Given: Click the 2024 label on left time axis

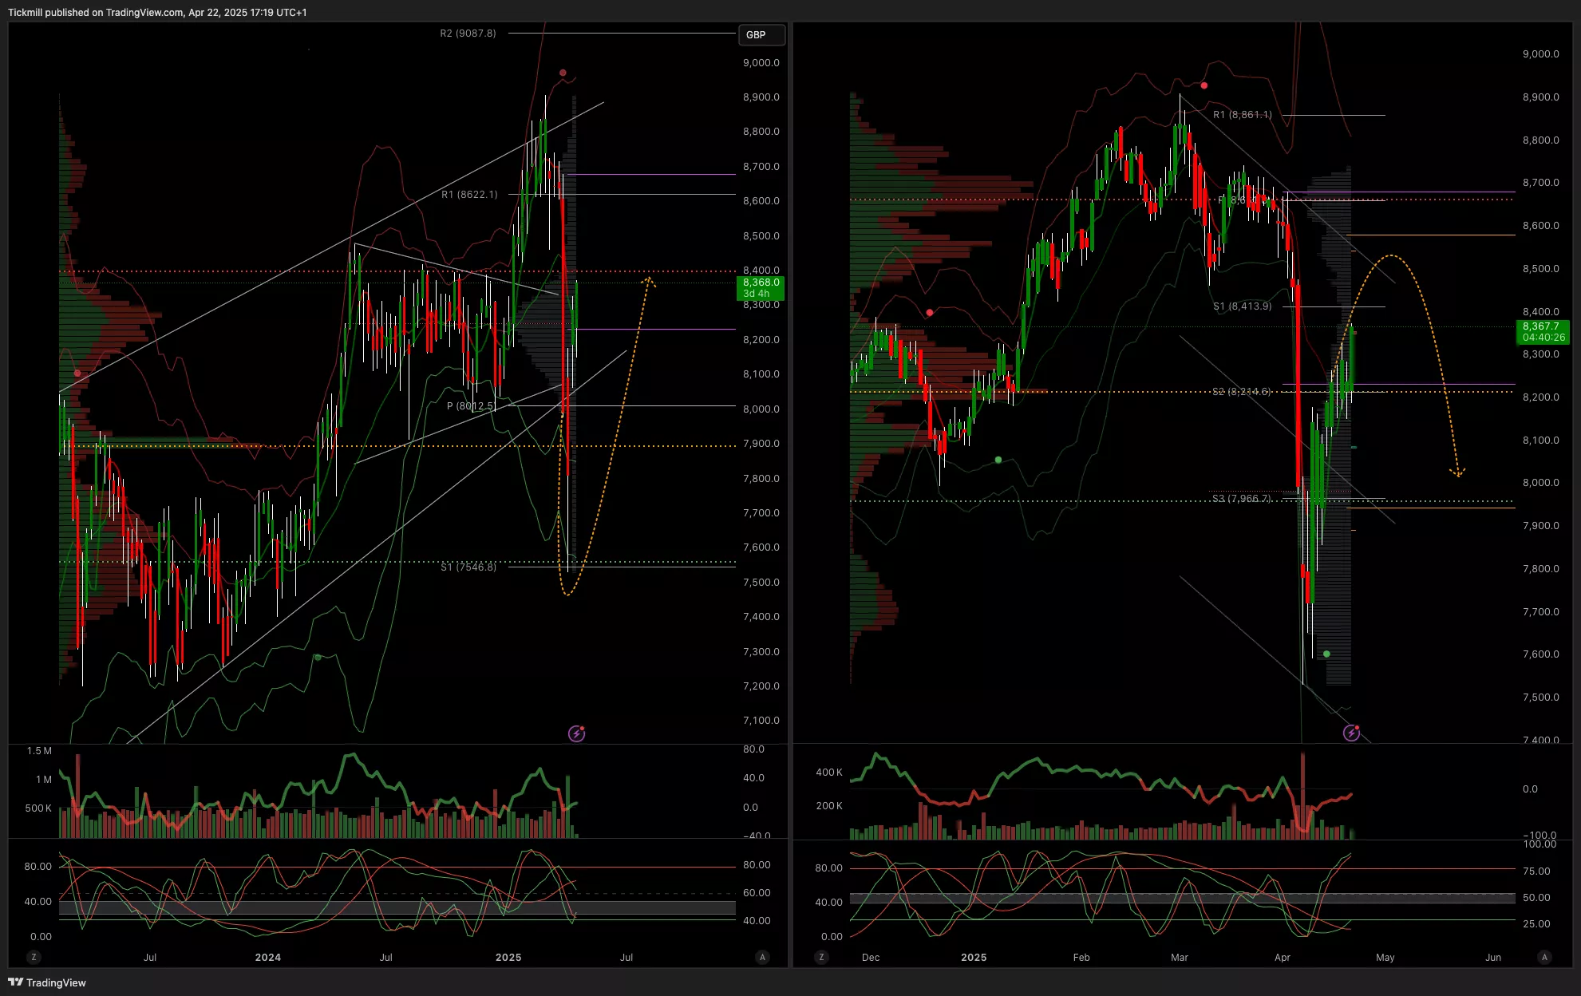Looking at the screenshot, I should coord(268,957).
